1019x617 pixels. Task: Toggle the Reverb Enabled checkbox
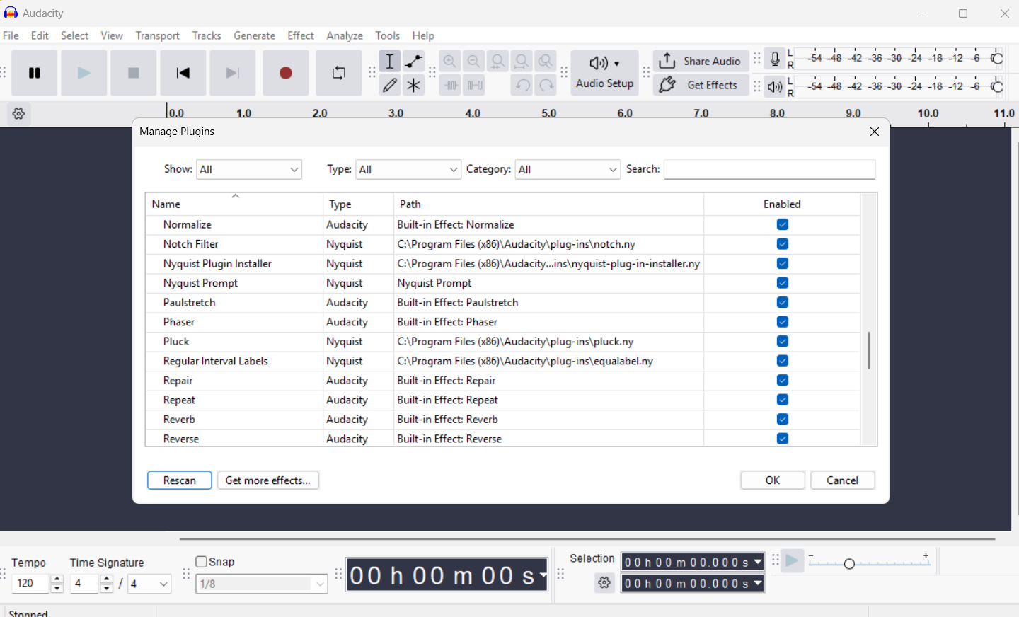coord(782,419)
